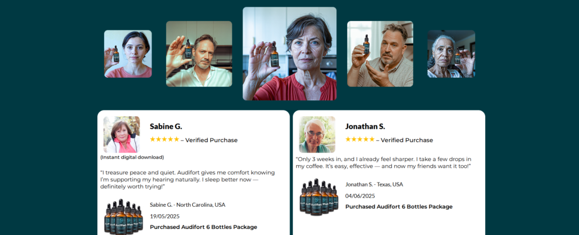Viewport: 579px width, 235px height.
Task: Click Verified Purchase label beside Sabine's stars
Action: (x=211, y=140)
